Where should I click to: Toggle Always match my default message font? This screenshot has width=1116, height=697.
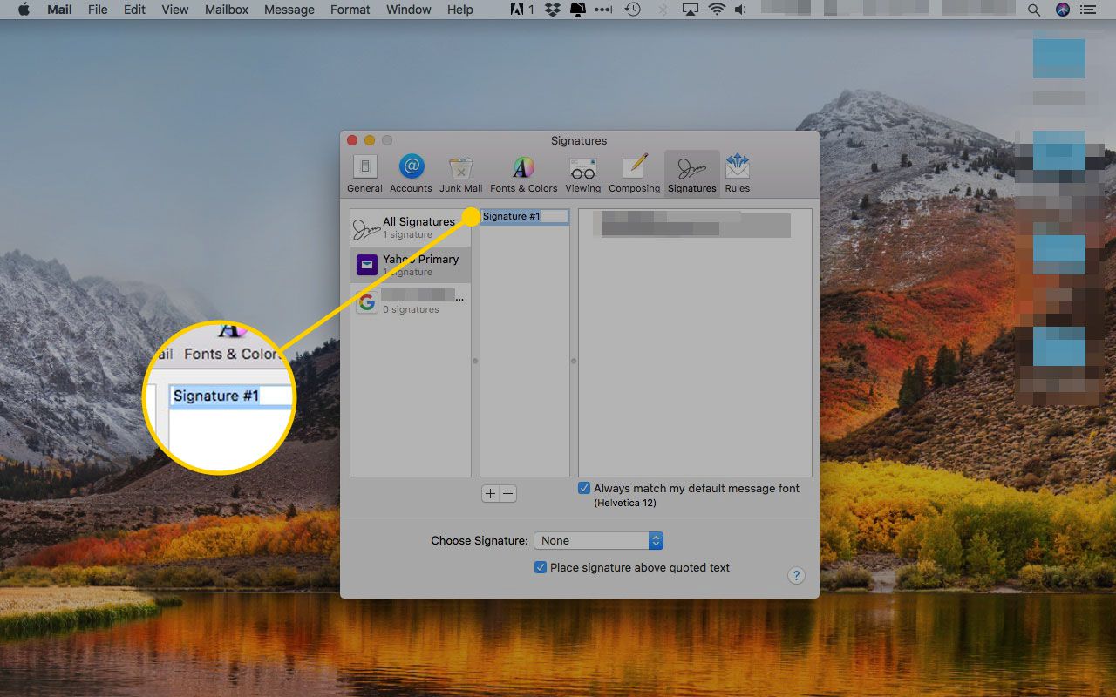(584, 489)
